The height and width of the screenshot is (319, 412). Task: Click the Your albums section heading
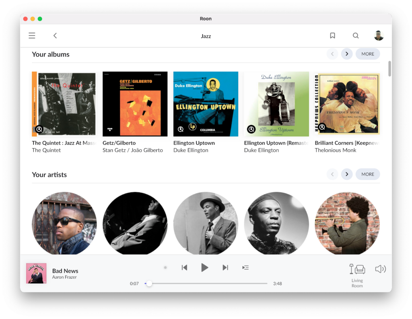point(51,54)
